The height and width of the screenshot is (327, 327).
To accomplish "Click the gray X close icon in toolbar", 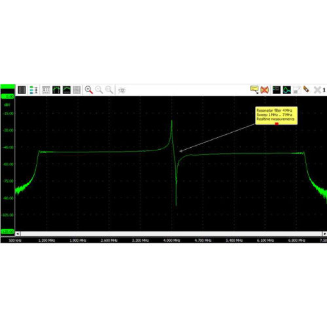I will [317, 90].
